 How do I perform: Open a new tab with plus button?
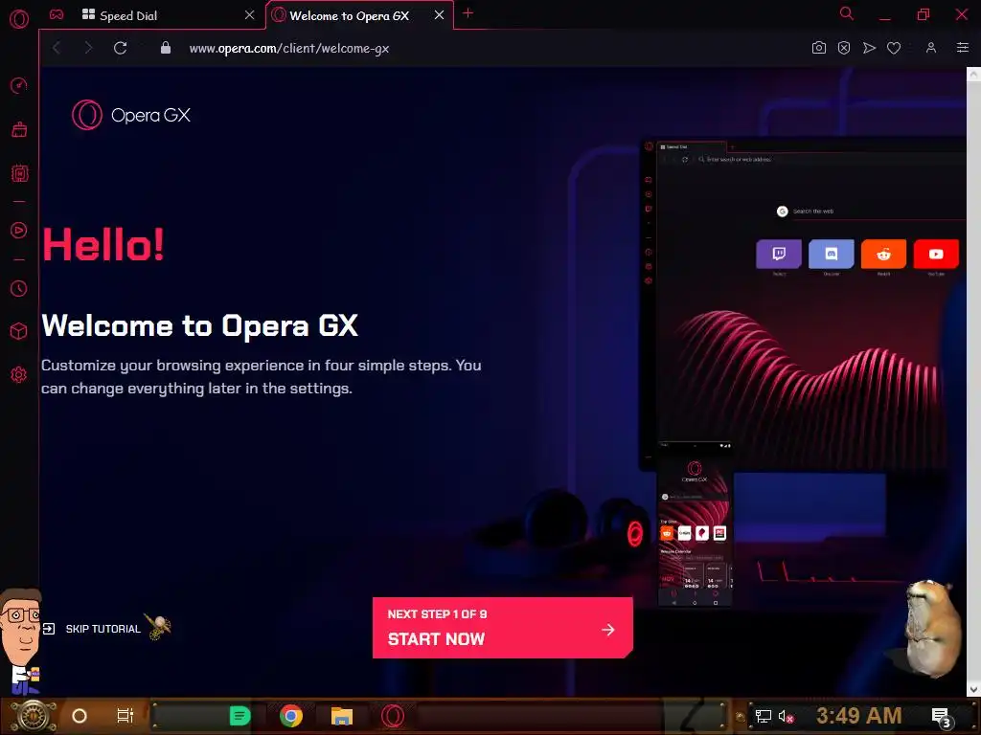point(468,13)
